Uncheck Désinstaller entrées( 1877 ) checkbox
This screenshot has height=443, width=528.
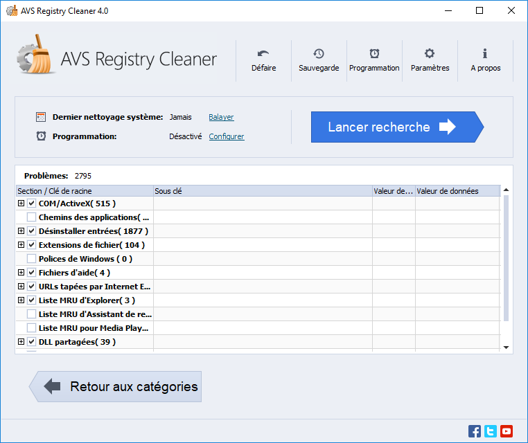[x=32, y=230]
